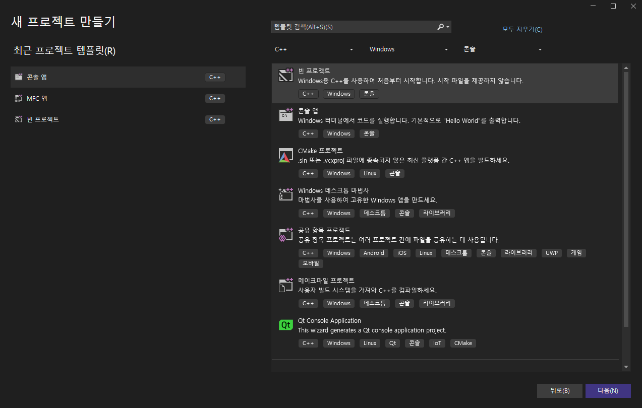Click Windows tag under 콘솔 앱 result

pyautogui.click(x=339, y=133)
